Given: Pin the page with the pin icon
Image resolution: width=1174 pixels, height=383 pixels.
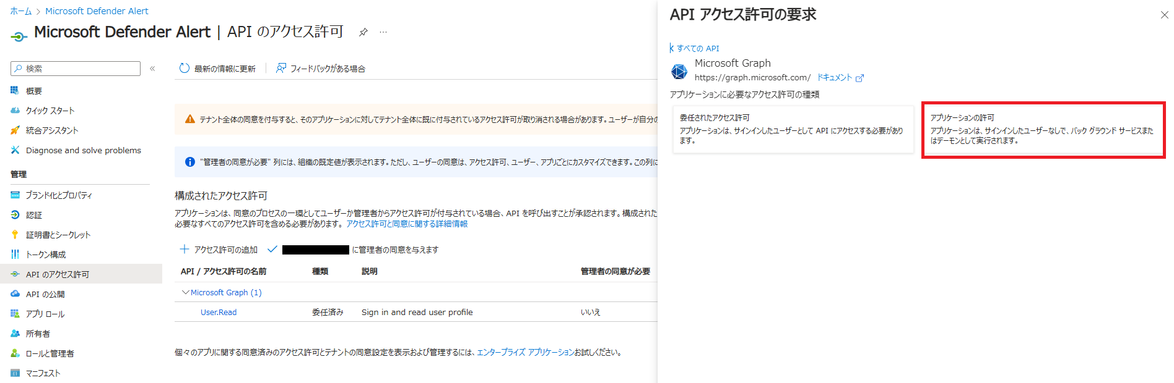Looking at the screenshot, I should [x=363, y=32].
